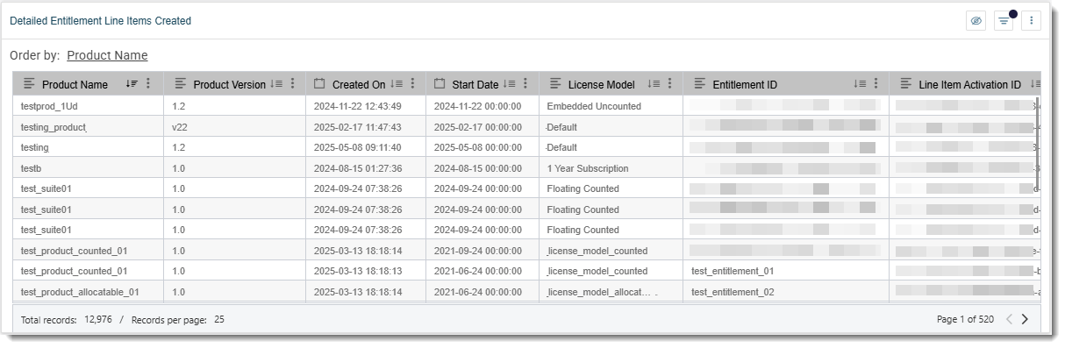This screenshot has width=1065, height=348.
Task: Click the Product Name order-by link
Action: point(107,55)
